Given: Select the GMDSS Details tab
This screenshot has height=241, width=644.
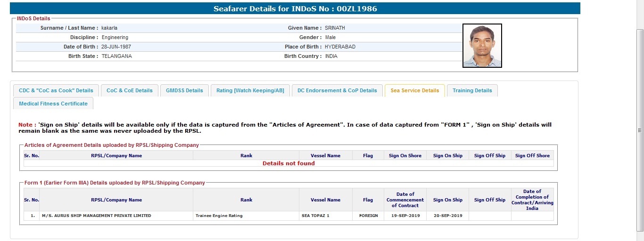Looking at the screenshot, I should [184, 90].
